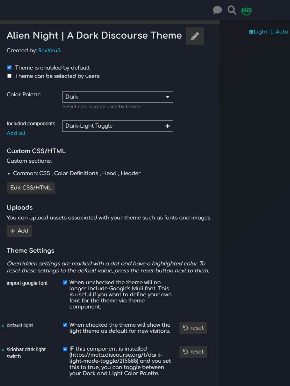Toggle the import google font checkbox
This screenshot has height=386, width=290.
point(65,282)
